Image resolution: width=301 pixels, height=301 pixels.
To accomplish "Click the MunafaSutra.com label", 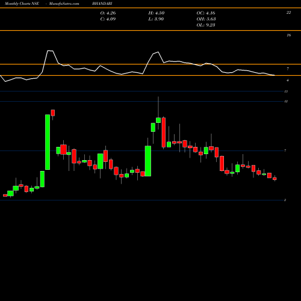I will [64, 4].
